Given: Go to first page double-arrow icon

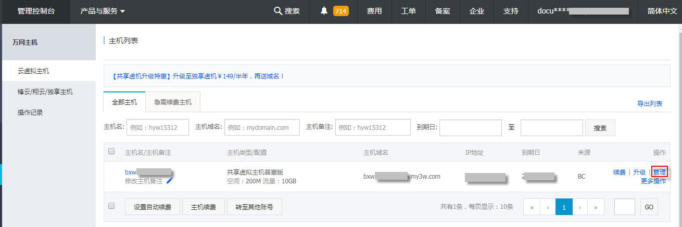Looking at the screenshot, I should point(532,207).
